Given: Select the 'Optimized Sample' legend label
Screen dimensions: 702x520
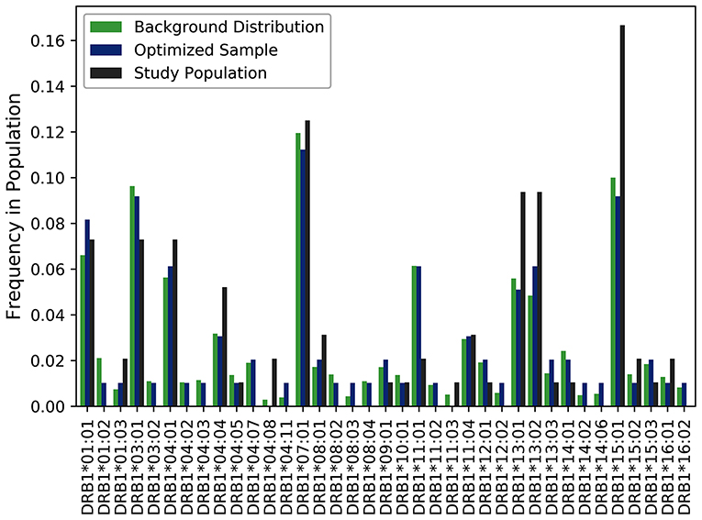Looking at the screenshot, I should (x=206, y=50).
